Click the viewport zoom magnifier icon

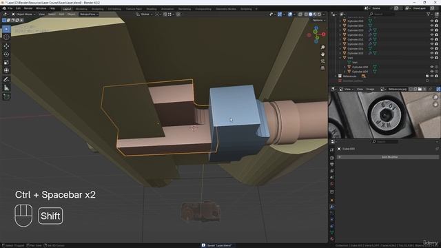322,47
